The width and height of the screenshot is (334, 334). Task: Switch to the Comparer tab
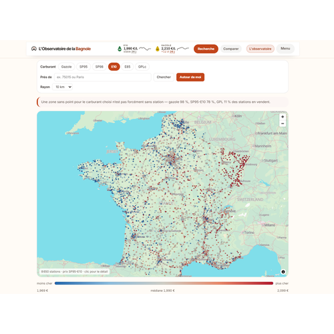(x=231, y=49)
